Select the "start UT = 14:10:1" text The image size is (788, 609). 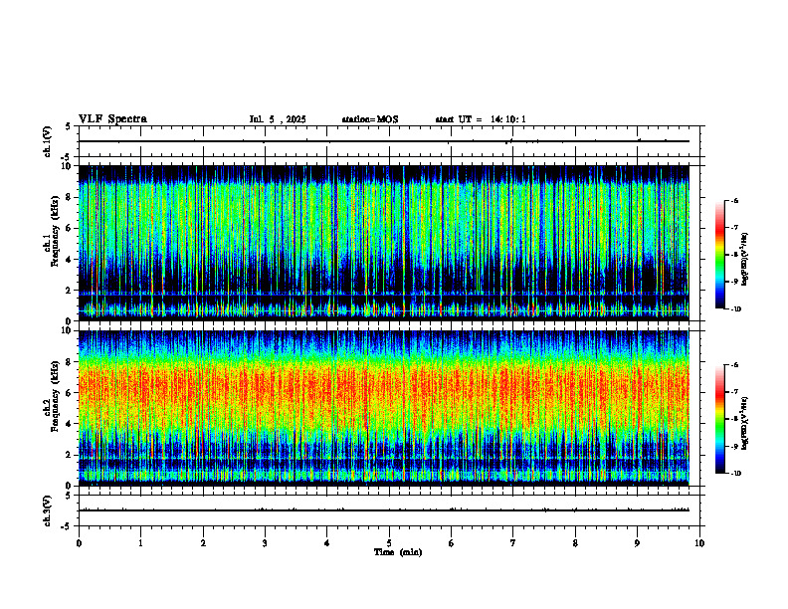pos(481,119)
